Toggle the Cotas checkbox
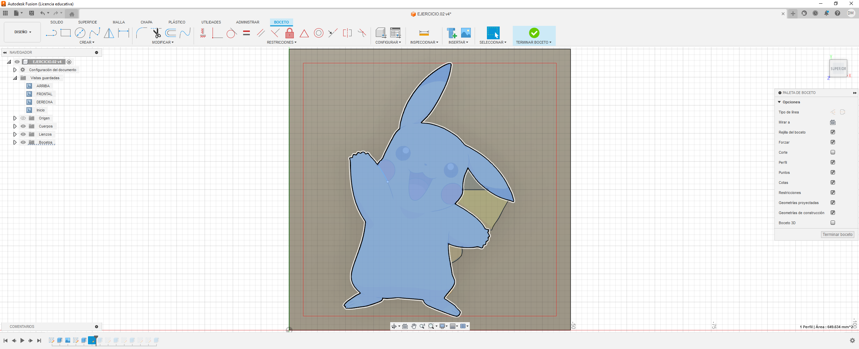This screenshot has height=349, width=859. coord(833,183)
